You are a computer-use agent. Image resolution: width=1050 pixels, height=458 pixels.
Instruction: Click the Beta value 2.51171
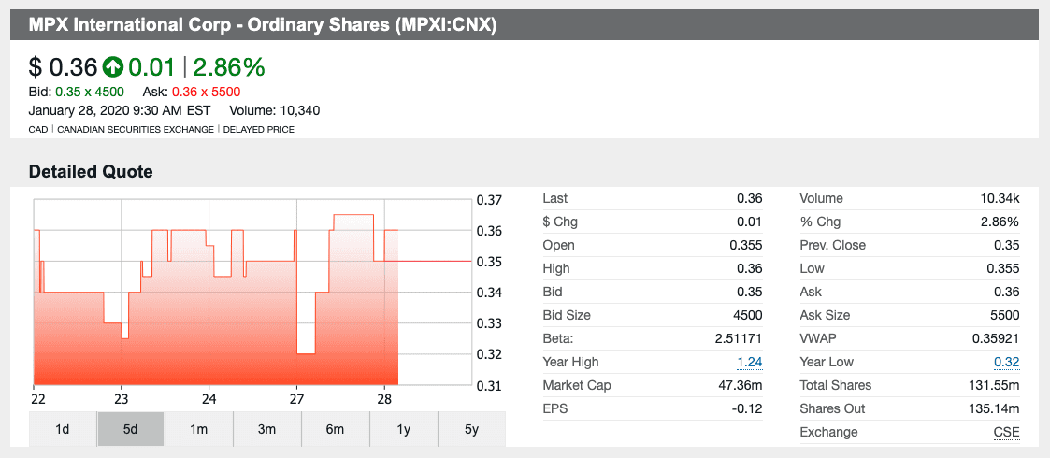739,338
